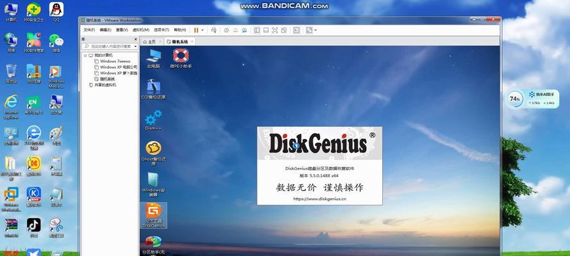Open the Internet Explorer desktop icon
Screen dimensions: 570x256
[11, 107]
